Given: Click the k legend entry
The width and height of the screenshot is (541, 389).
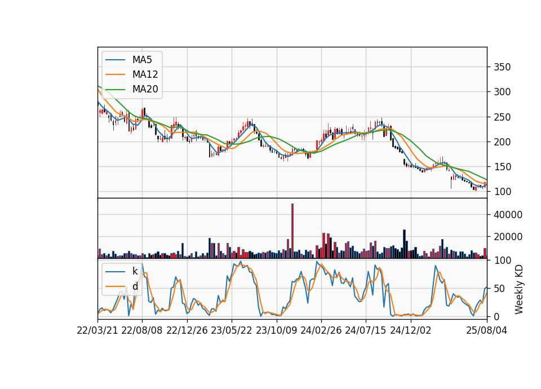Looking at the screenshot, I should point(135,271).
